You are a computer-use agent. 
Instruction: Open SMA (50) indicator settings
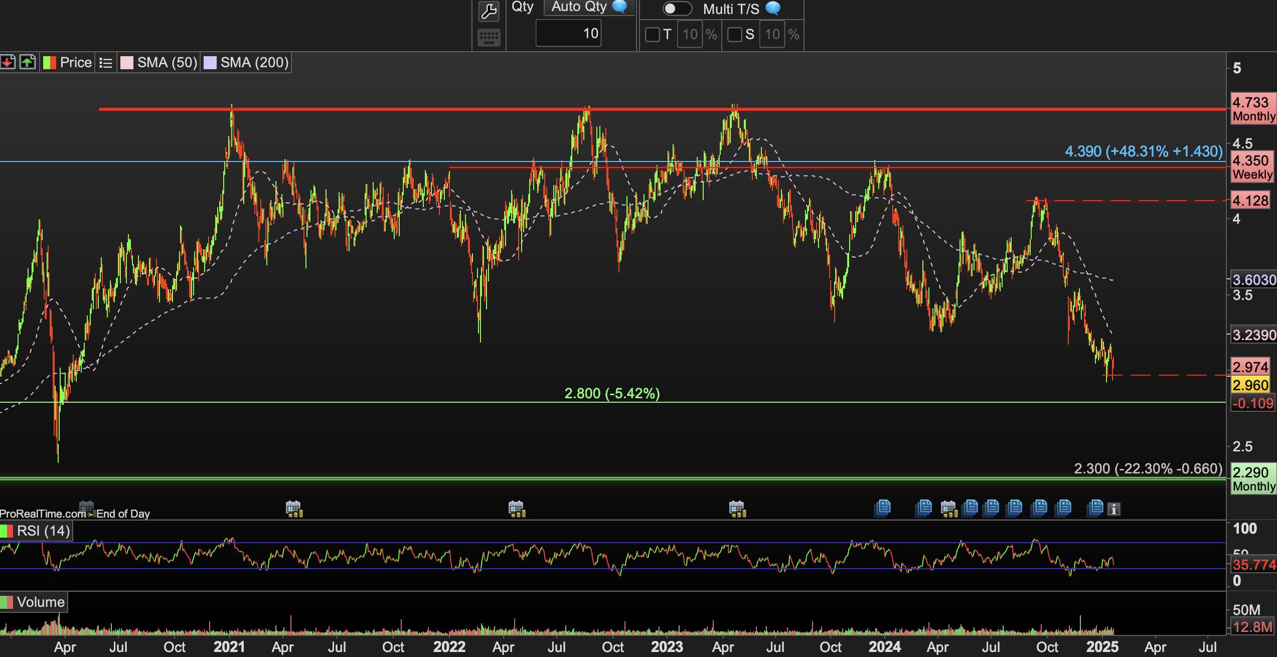167,63
